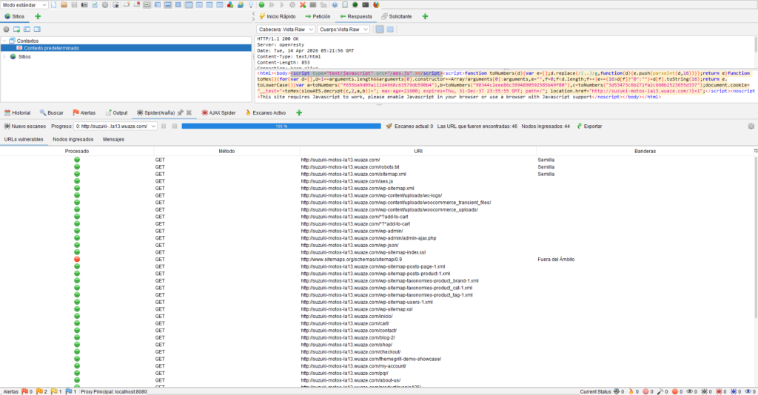Click the red Alertas flag icon in the status bar

click(24, 391)
